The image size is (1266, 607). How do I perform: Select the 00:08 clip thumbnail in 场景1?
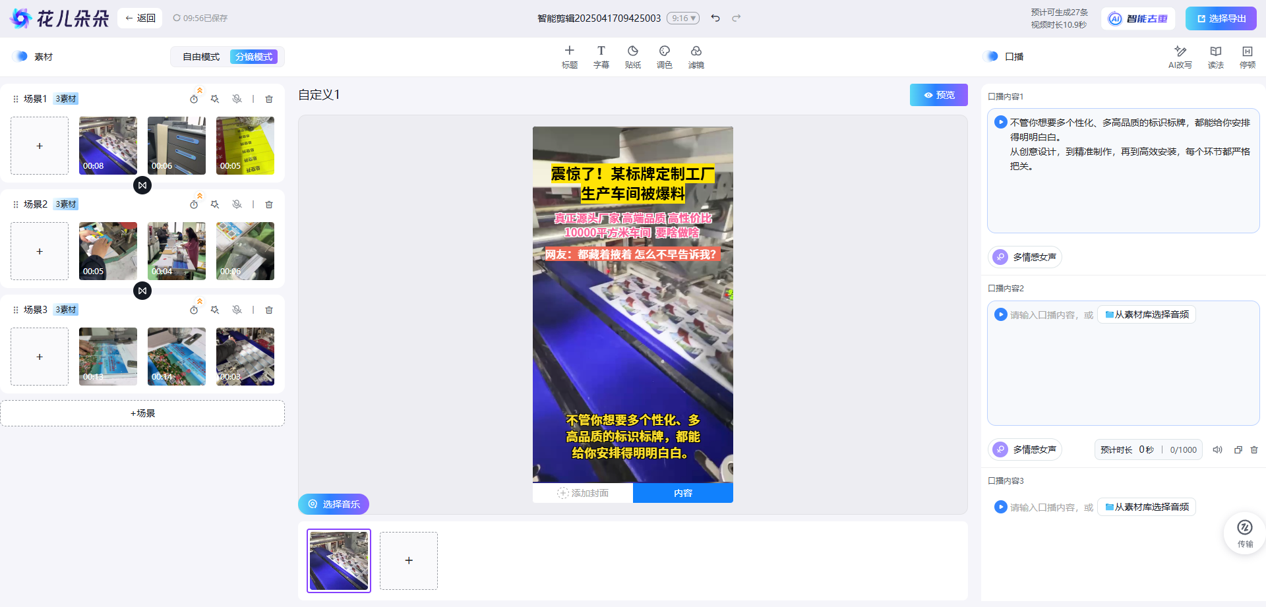(107, 145)
